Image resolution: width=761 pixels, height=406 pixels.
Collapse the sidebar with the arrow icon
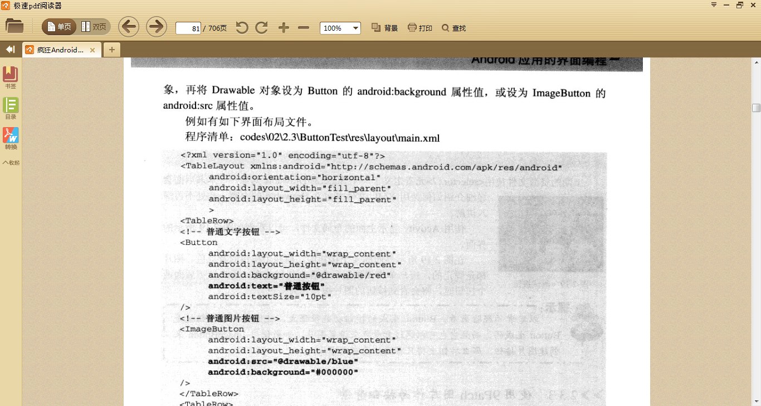pos(10,50)
